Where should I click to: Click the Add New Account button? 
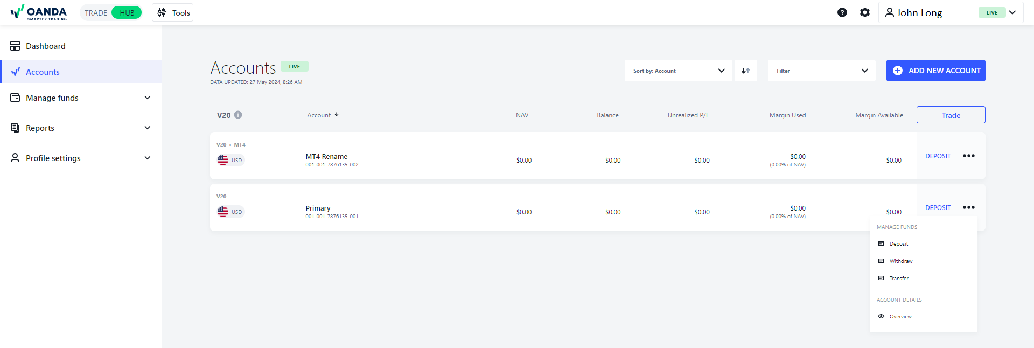click(x=935, y=71)
